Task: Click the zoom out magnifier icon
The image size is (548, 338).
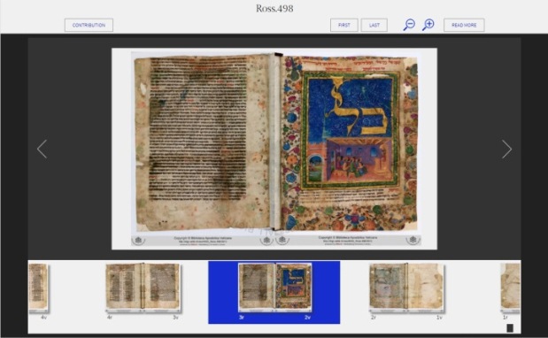Action: (x=409, y=25)
